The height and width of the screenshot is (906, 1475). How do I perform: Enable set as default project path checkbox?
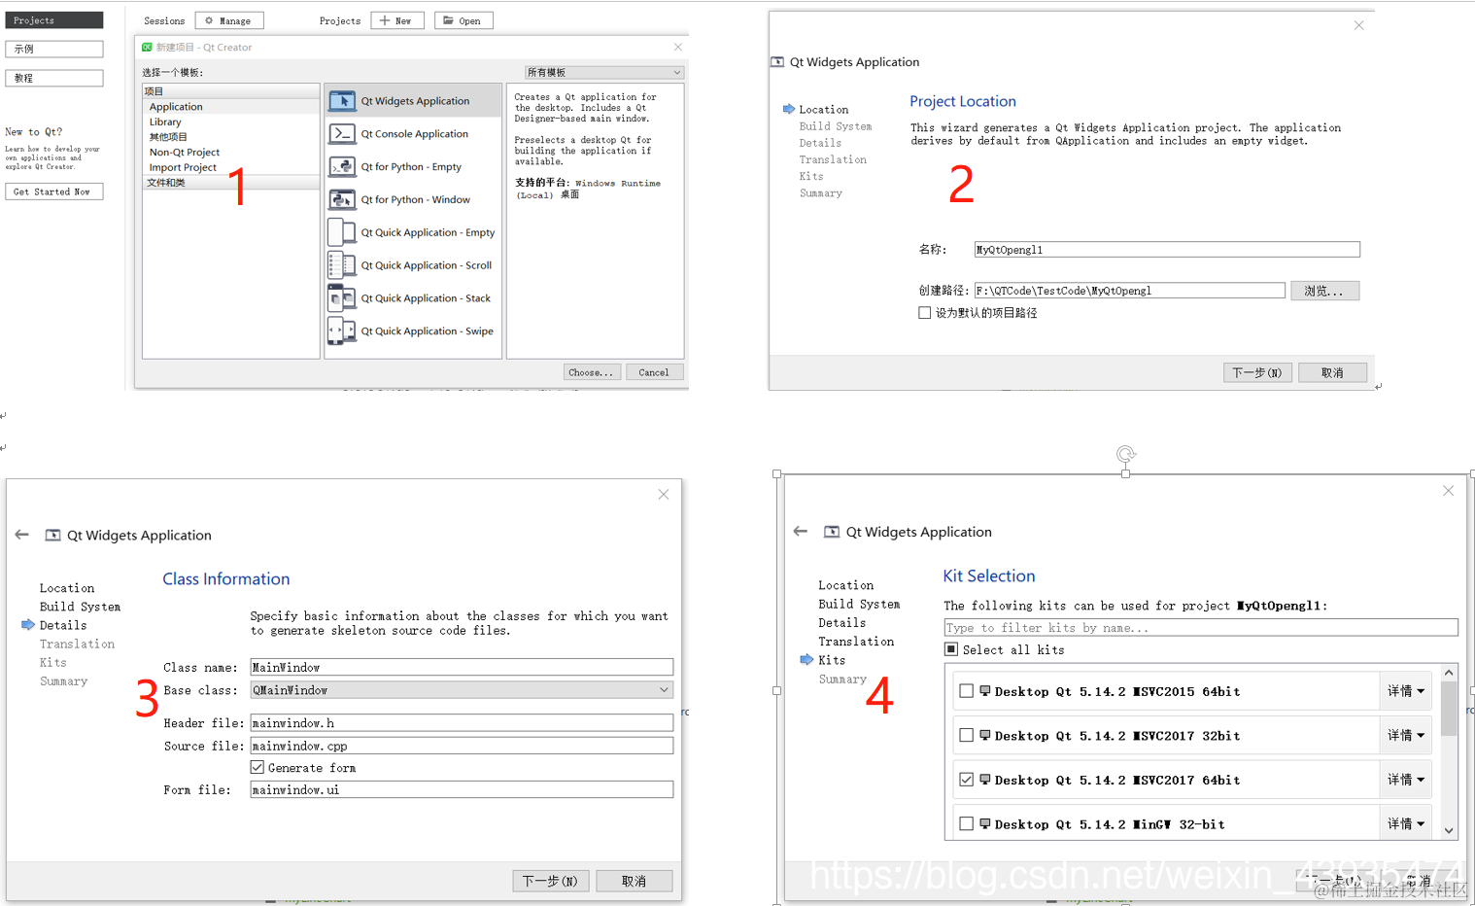(924, 313)
